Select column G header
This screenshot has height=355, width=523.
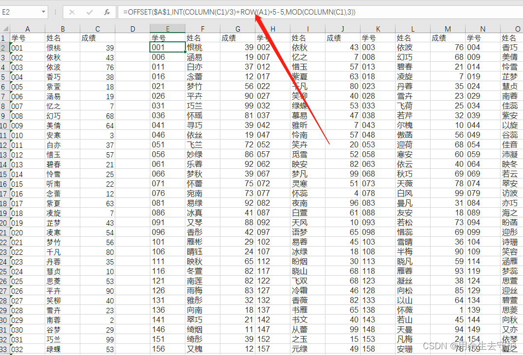237,29
